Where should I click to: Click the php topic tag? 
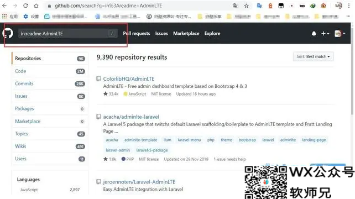click(x=211, y=140)
